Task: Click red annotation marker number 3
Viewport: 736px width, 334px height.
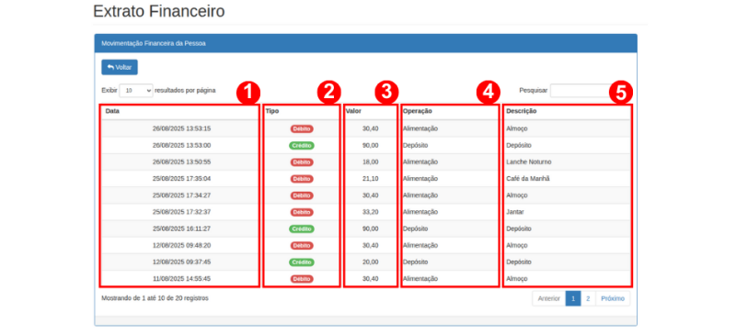Action: point(386,93)
